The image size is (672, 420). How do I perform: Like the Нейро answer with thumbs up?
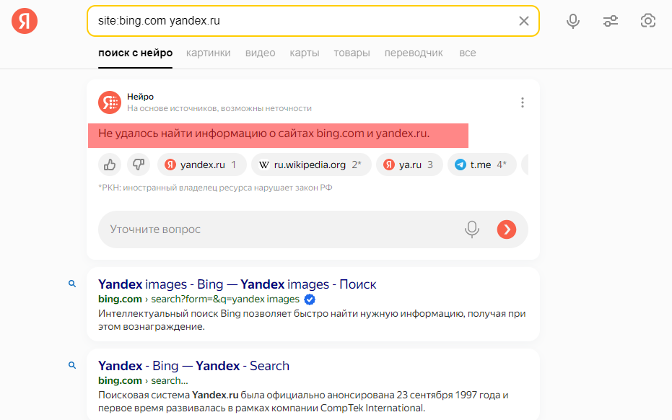click(110, 165)
